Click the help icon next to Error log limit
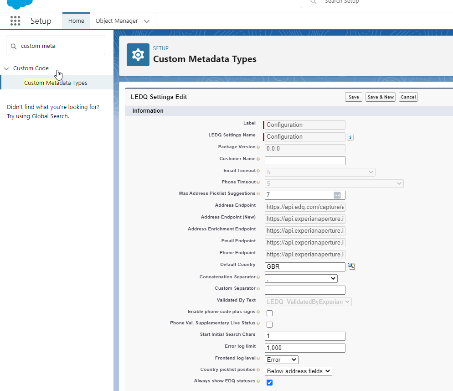The height and width of the screenshot is (391, 453). (x=259, y=347)
